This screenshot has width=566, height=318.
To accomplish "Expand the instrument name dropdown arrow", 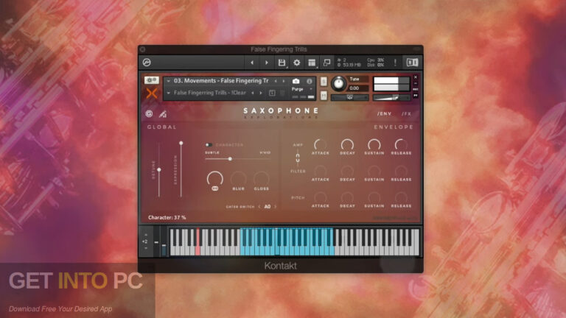I will point(168,81).
